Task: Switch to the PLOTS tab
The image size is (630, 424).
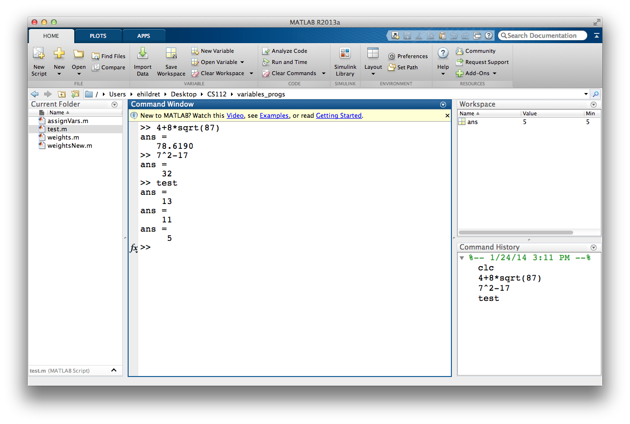Action: pos(98,36)
